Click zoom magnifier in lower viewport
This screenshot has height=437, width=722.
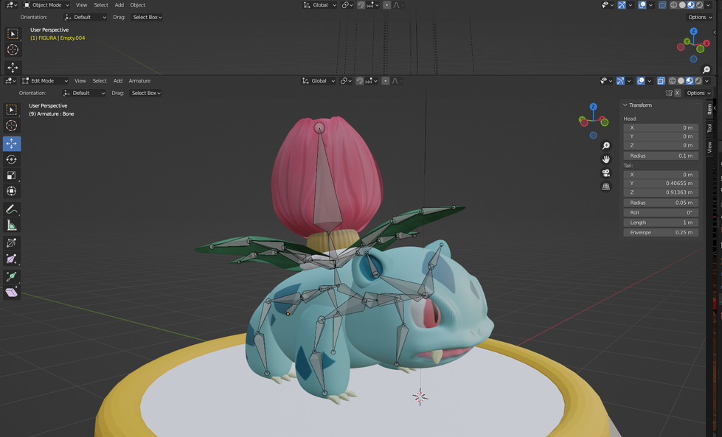pos(606,146)
